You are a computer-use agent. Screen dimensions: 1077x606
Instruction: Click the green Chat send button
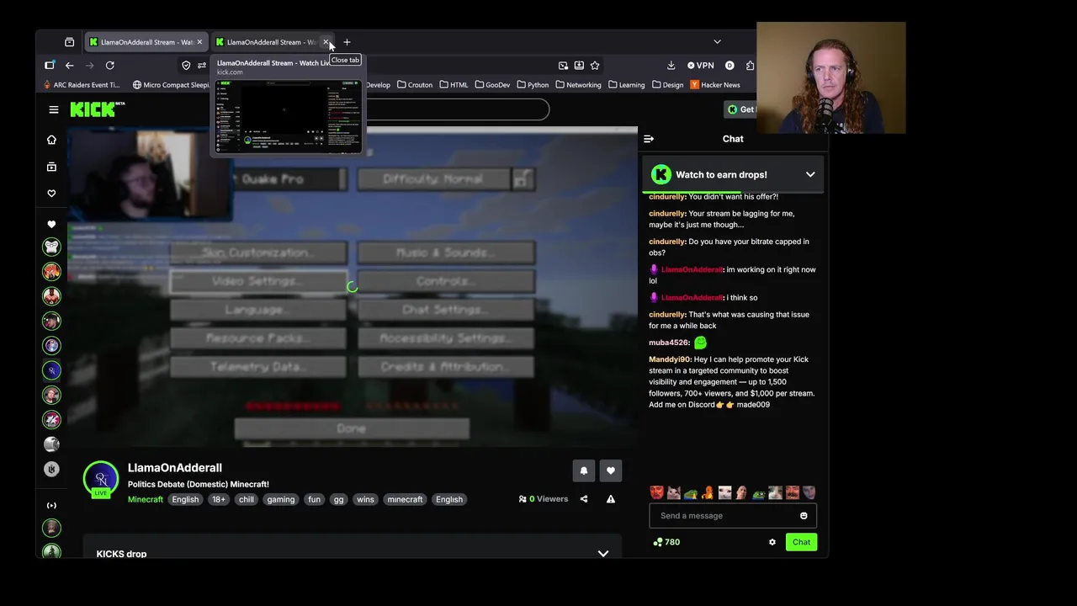[x=801, y=542]
